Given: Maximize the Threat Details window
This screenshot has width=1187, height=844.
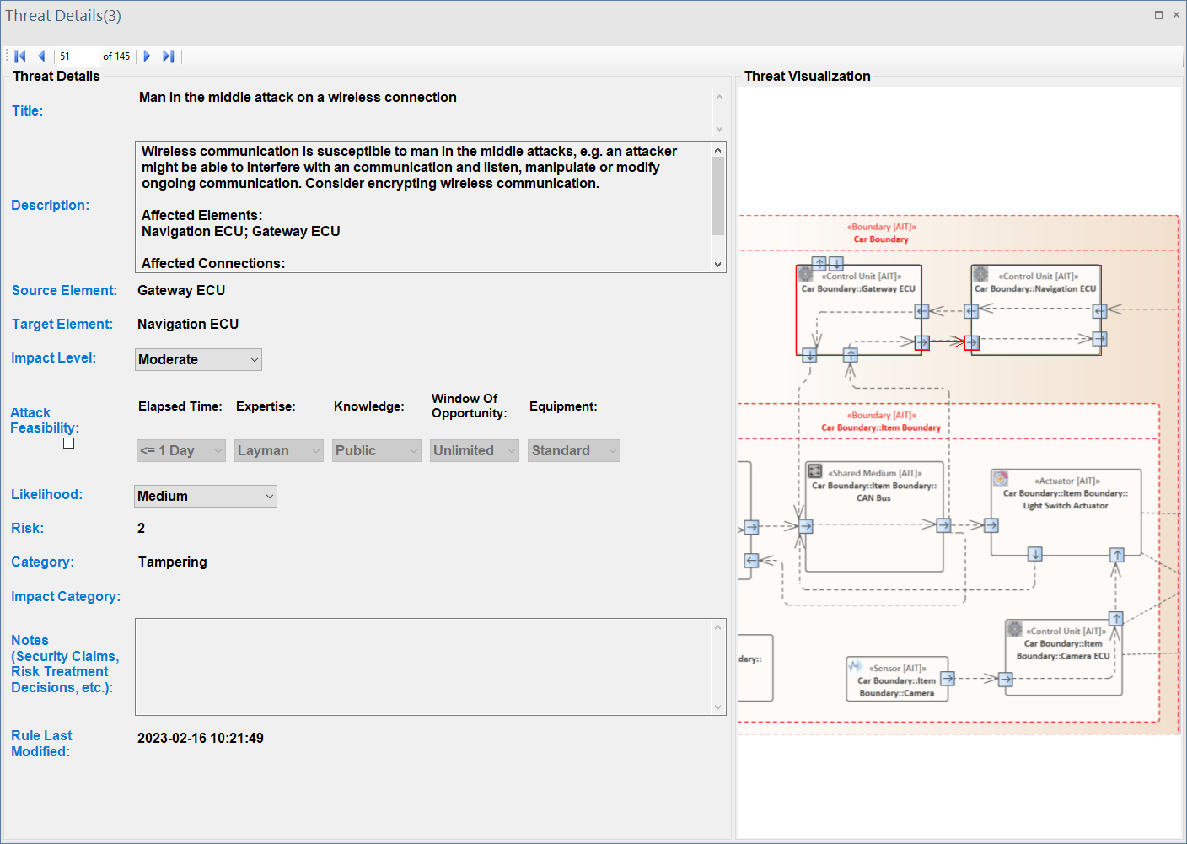Looking at the screenshot, I should (x=1158, y=15).
